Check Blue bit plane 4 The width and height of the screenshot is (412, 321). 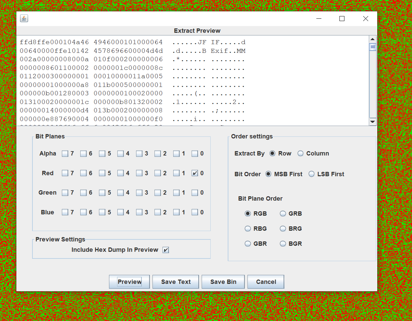coord(121,212)
